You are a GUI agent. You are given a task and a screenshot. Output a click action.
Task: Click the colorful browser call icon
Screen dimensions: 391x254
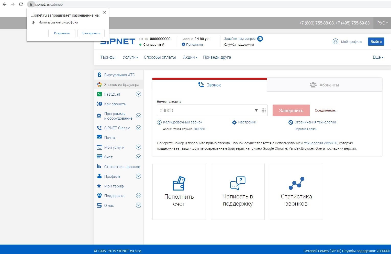(x=99, y=84)
